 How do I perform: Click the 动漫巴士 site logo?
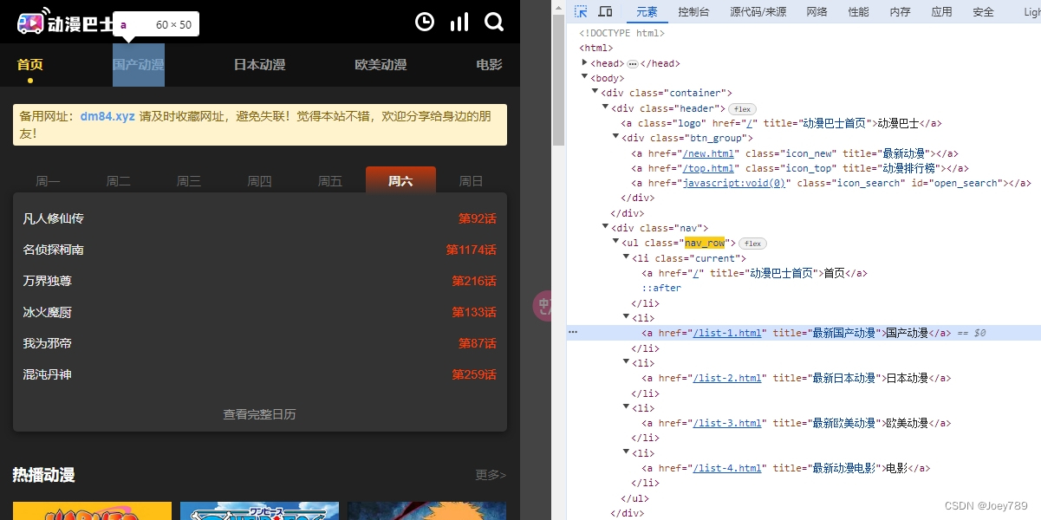65,23
